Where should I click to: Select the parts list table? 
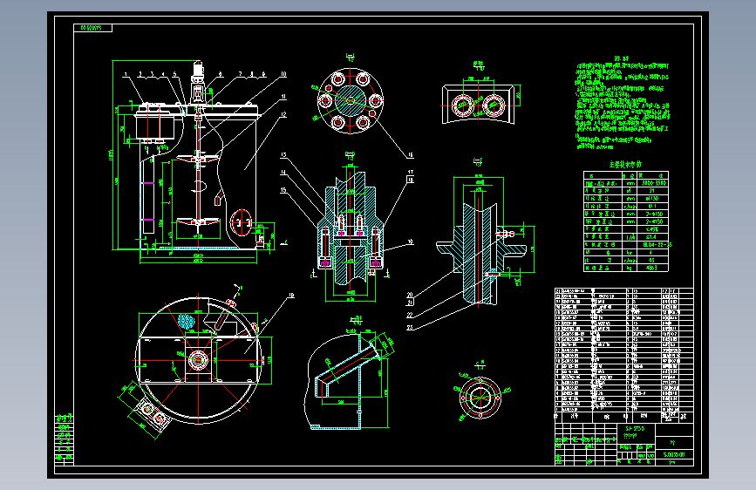(623, 354)
